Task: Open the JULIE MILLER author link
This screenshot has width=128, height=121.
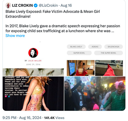Action: pos(35,61)
